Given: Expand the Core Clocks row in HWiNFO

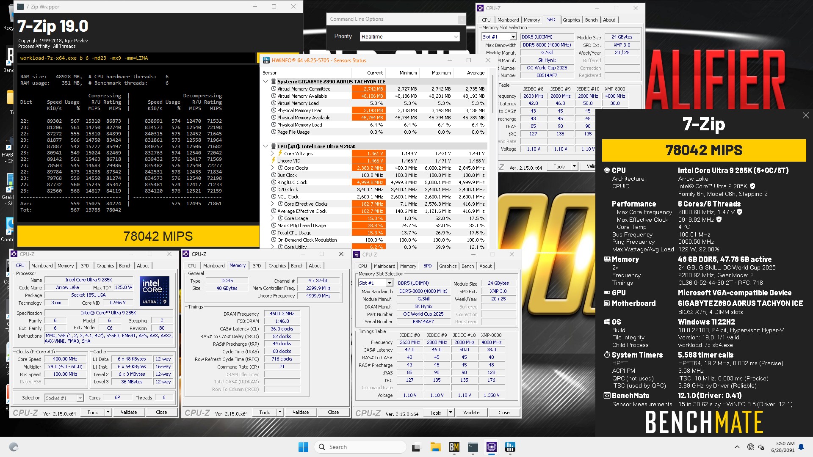Looking at the screenshot, I should point(272,168).
